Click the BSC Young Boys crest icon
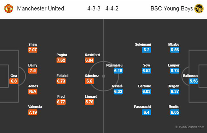Viewport: 207px width, 133px height. (199, 9)
